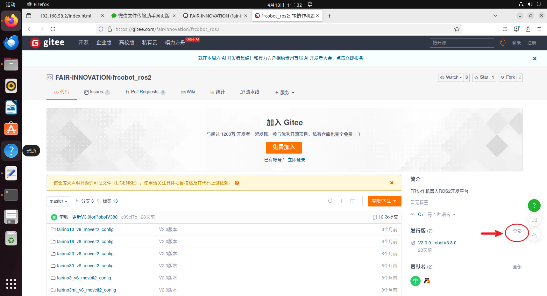Open Thunderbird mail in dock
This screenshot has height=296, width=547.
[x=11, y=43]
